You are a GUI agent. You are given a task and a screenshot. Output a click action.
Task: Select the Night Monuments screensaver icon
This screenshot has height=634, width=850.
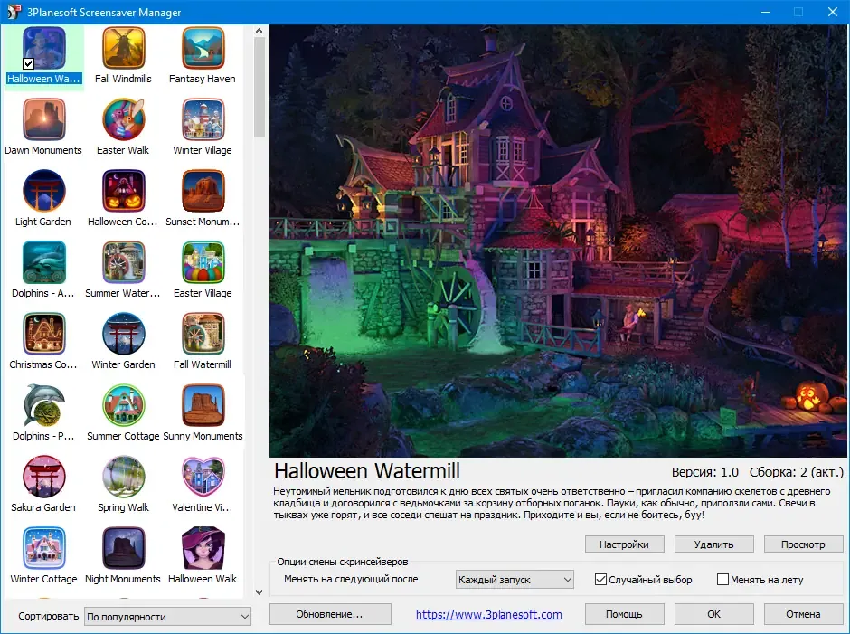coord(124,548)
